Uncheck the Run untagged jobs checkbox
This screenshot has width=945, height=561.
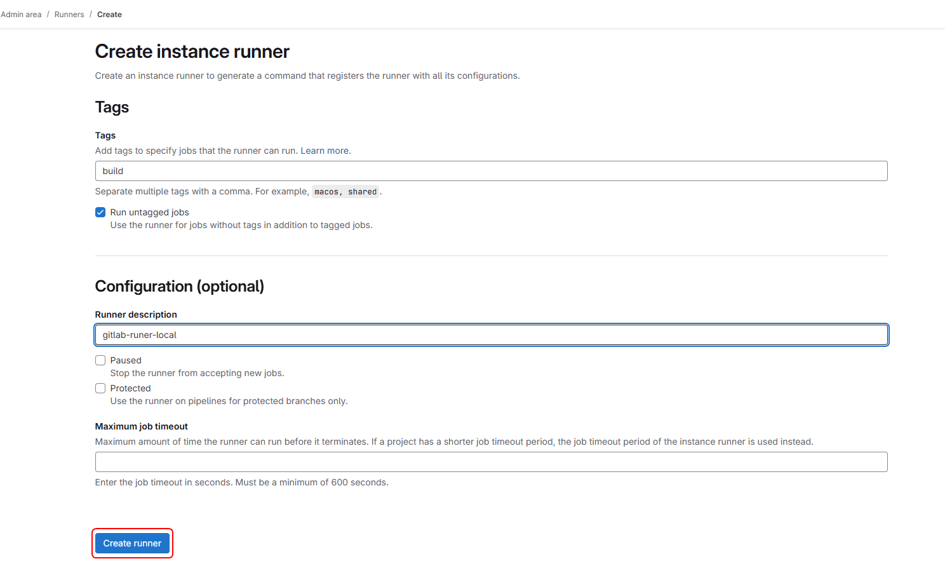point(100,212)
